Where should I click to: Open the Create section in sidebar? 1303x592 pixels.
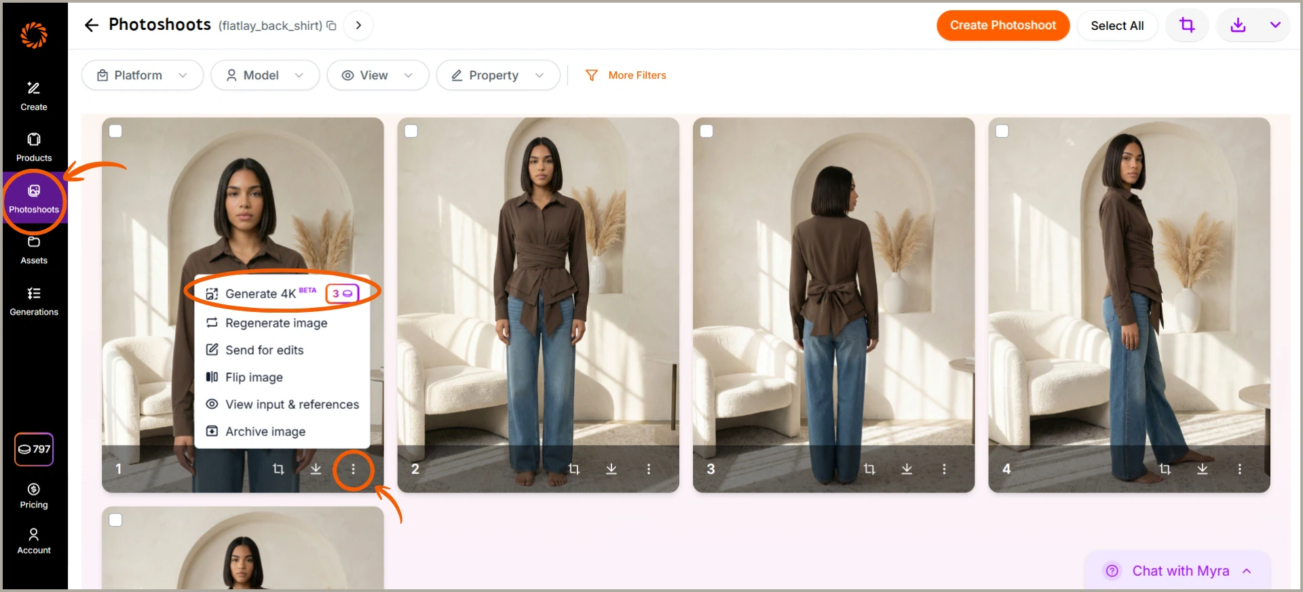pos(34,96)
